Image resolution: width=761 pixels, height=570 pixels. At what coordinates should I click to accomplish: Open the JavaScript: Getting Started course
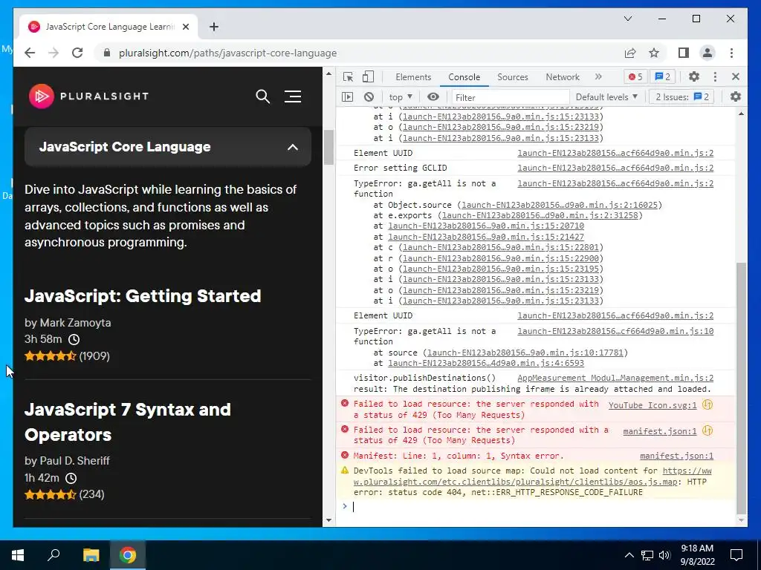(x=143, y=296)
